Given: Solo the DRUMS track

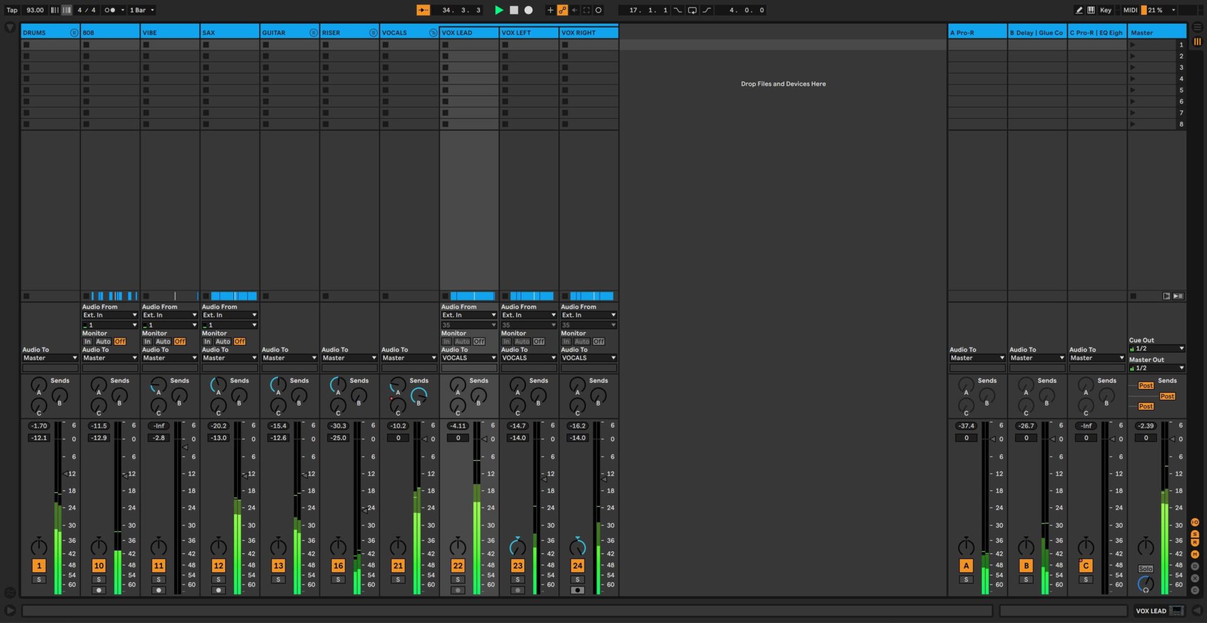Looking at the screenshot, I should (x=39, y=579).
